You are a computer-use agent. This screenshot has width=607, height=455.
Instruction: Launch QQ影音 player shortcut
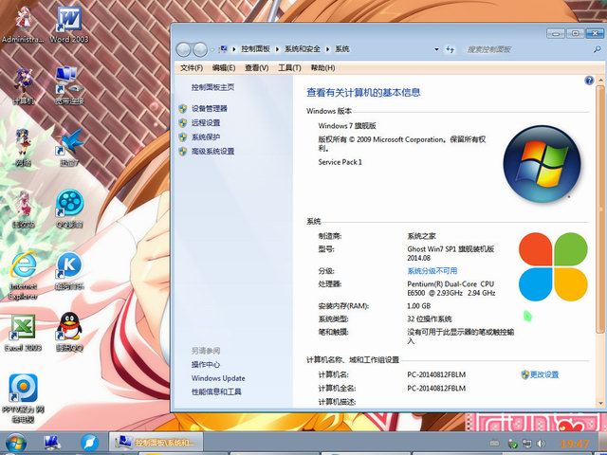(69, 209)
